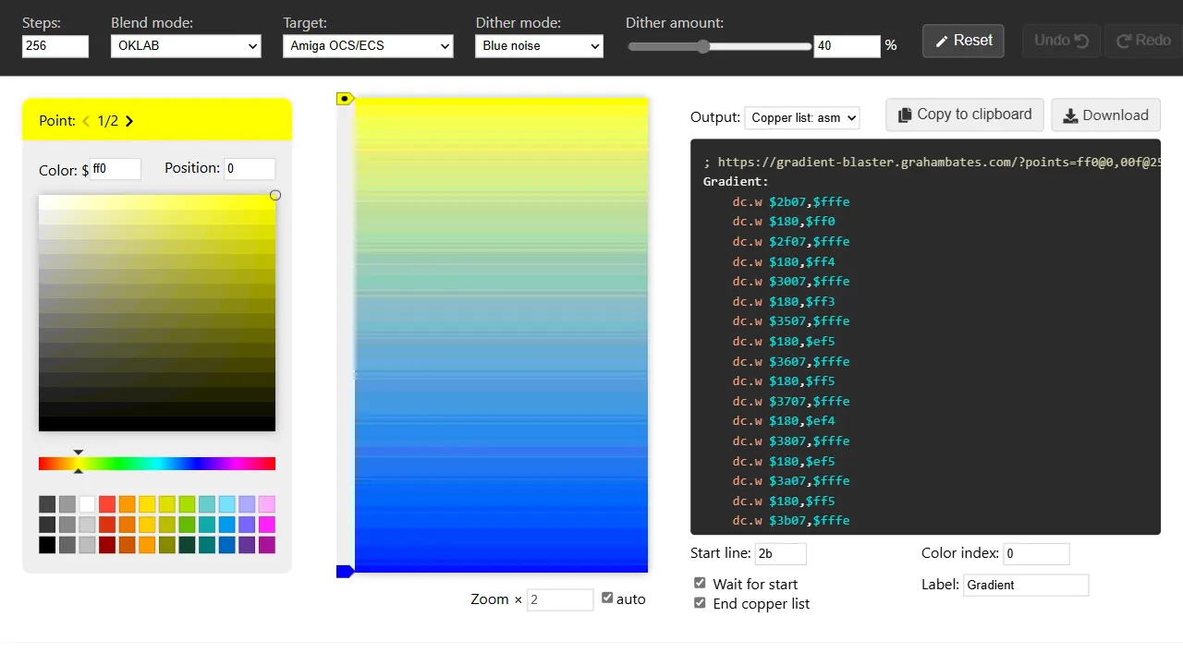Image resolution: width=1183 pixels, height=665 pixels.
Task: Pick the dark red palette swatch
Action: [x=107, y=545]
